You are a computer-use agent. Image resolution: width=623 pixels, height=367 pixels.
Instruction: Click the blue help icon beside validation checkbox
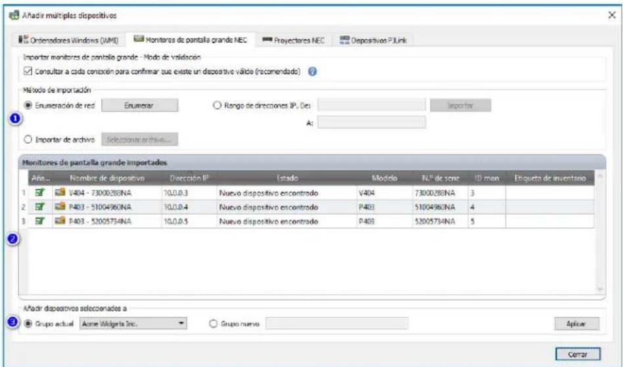[312, 72]
